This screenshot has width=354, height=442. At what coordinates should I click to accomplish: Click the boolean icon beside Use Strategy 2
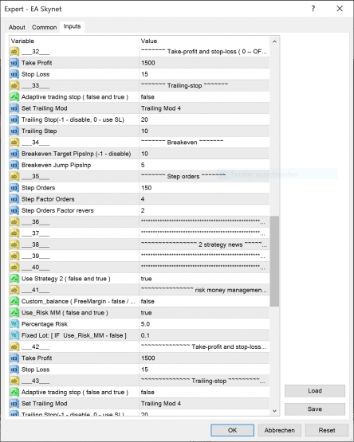[x=14, y=279]
